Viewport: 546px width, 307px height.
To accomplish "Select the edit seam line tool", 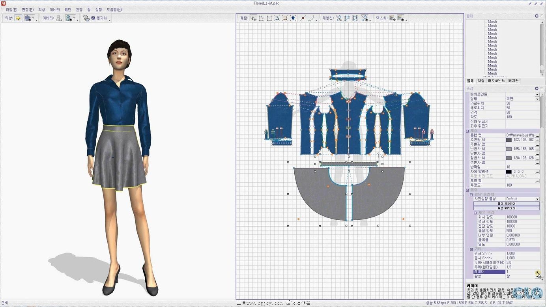I will click(x=339, y=18).
